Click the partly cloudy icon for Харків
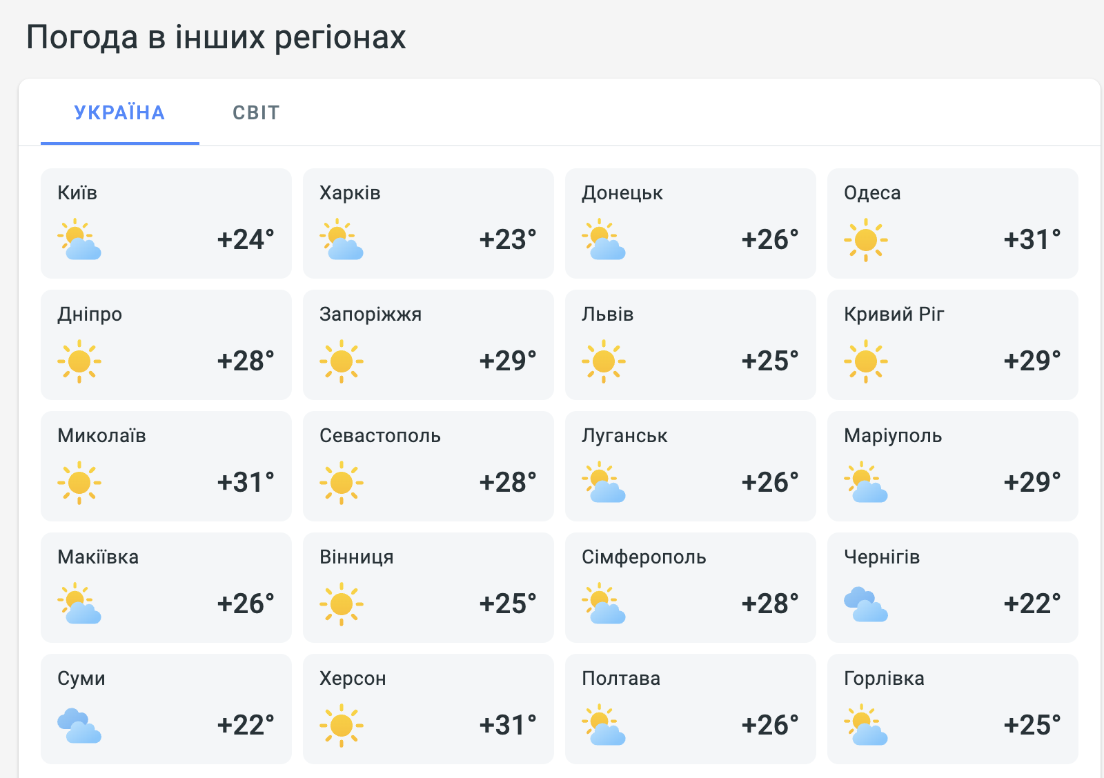 click(x=342, y=239)
